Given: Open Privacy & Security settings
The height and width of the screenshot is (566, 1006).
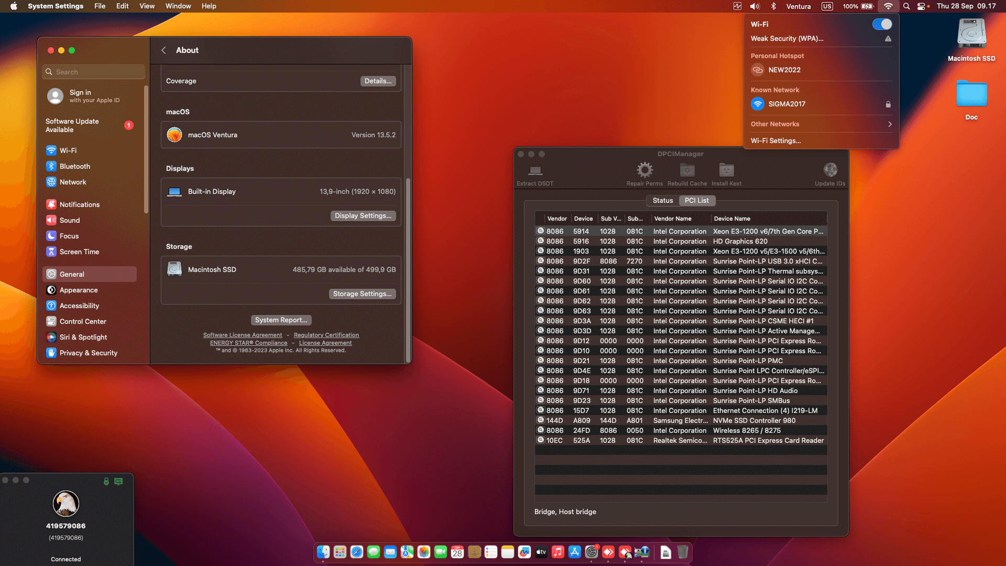Looking at the screenshot, I should pos(88,353).
